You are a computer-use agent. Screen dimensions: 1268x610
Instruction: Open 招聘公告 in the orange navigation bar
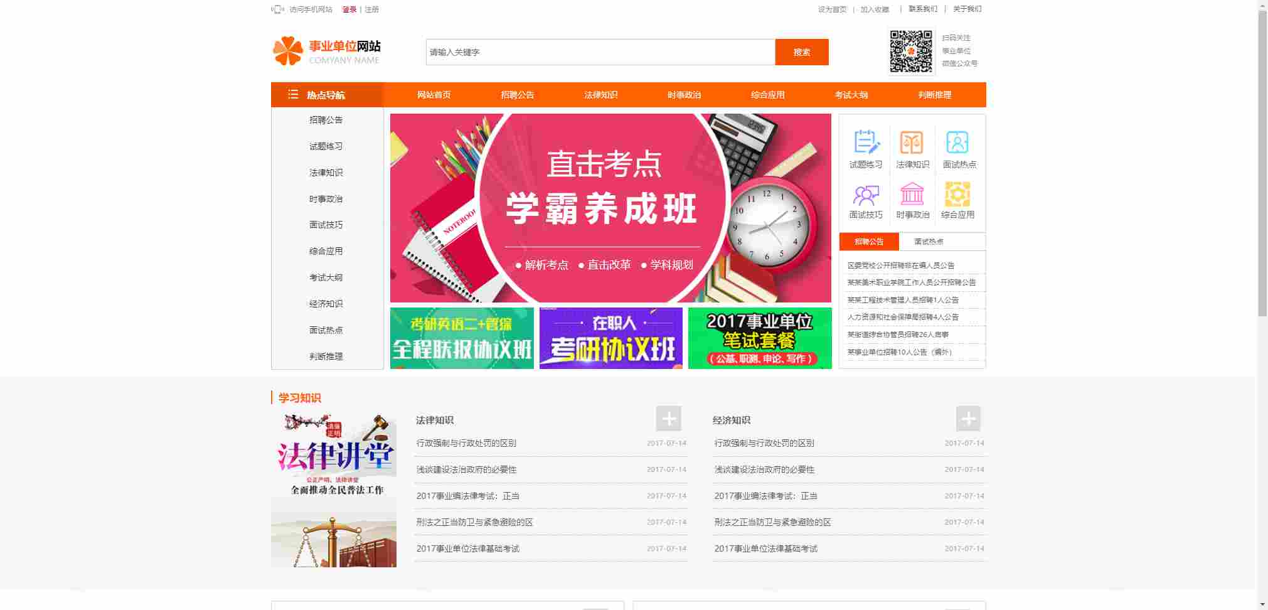[517, 95]
